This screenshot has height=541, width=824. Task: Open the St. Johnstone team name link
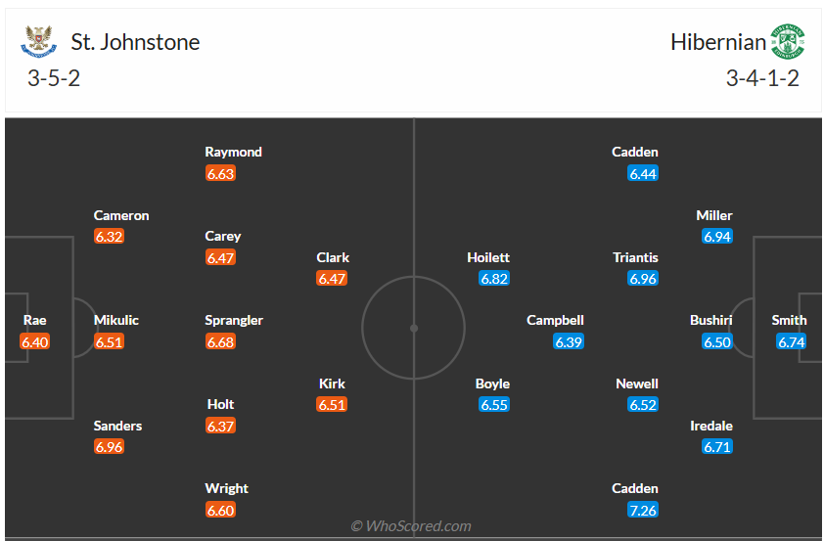pyautogui.click(x=135, y=42)
